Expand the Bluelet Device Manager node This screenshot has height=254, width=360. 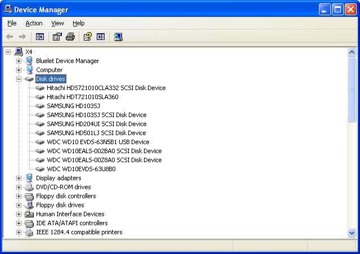tap(19, 61)
